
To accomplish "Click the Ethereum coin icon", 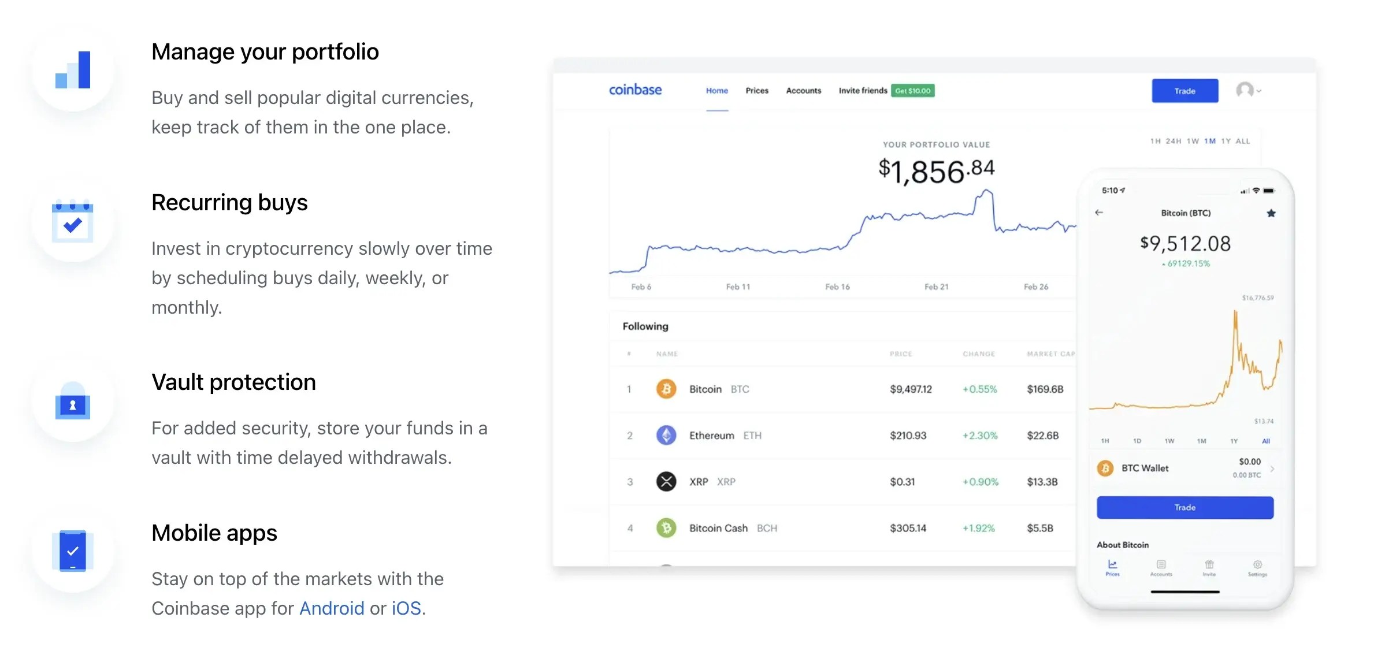I will 666,435.
